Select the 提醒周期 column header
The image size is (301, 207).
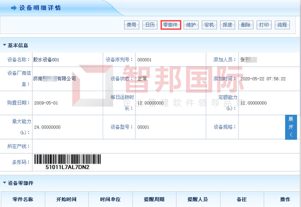154,200
